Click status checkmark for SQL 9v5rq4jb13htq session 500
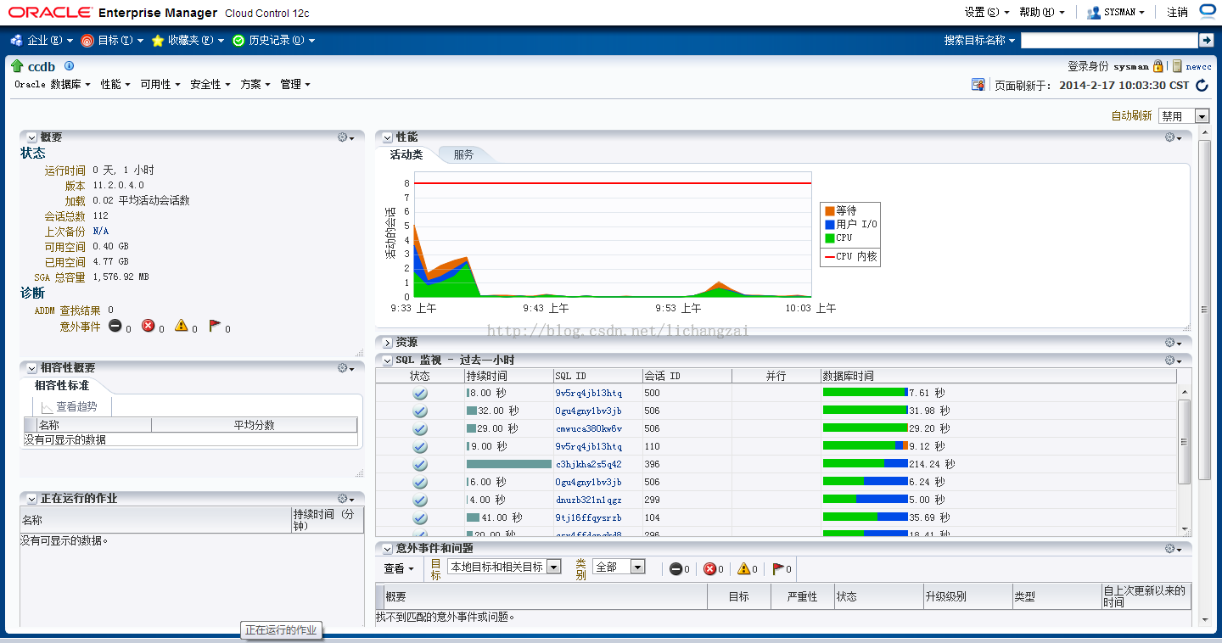The height and width of the screenshot is (643, 1222). tap(420, 394)
